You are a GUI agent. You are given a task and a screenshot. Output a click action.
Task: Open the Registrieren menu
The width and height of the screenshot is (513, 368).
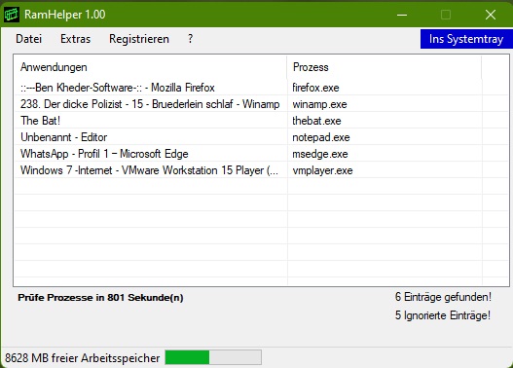[x=139, y=39]
